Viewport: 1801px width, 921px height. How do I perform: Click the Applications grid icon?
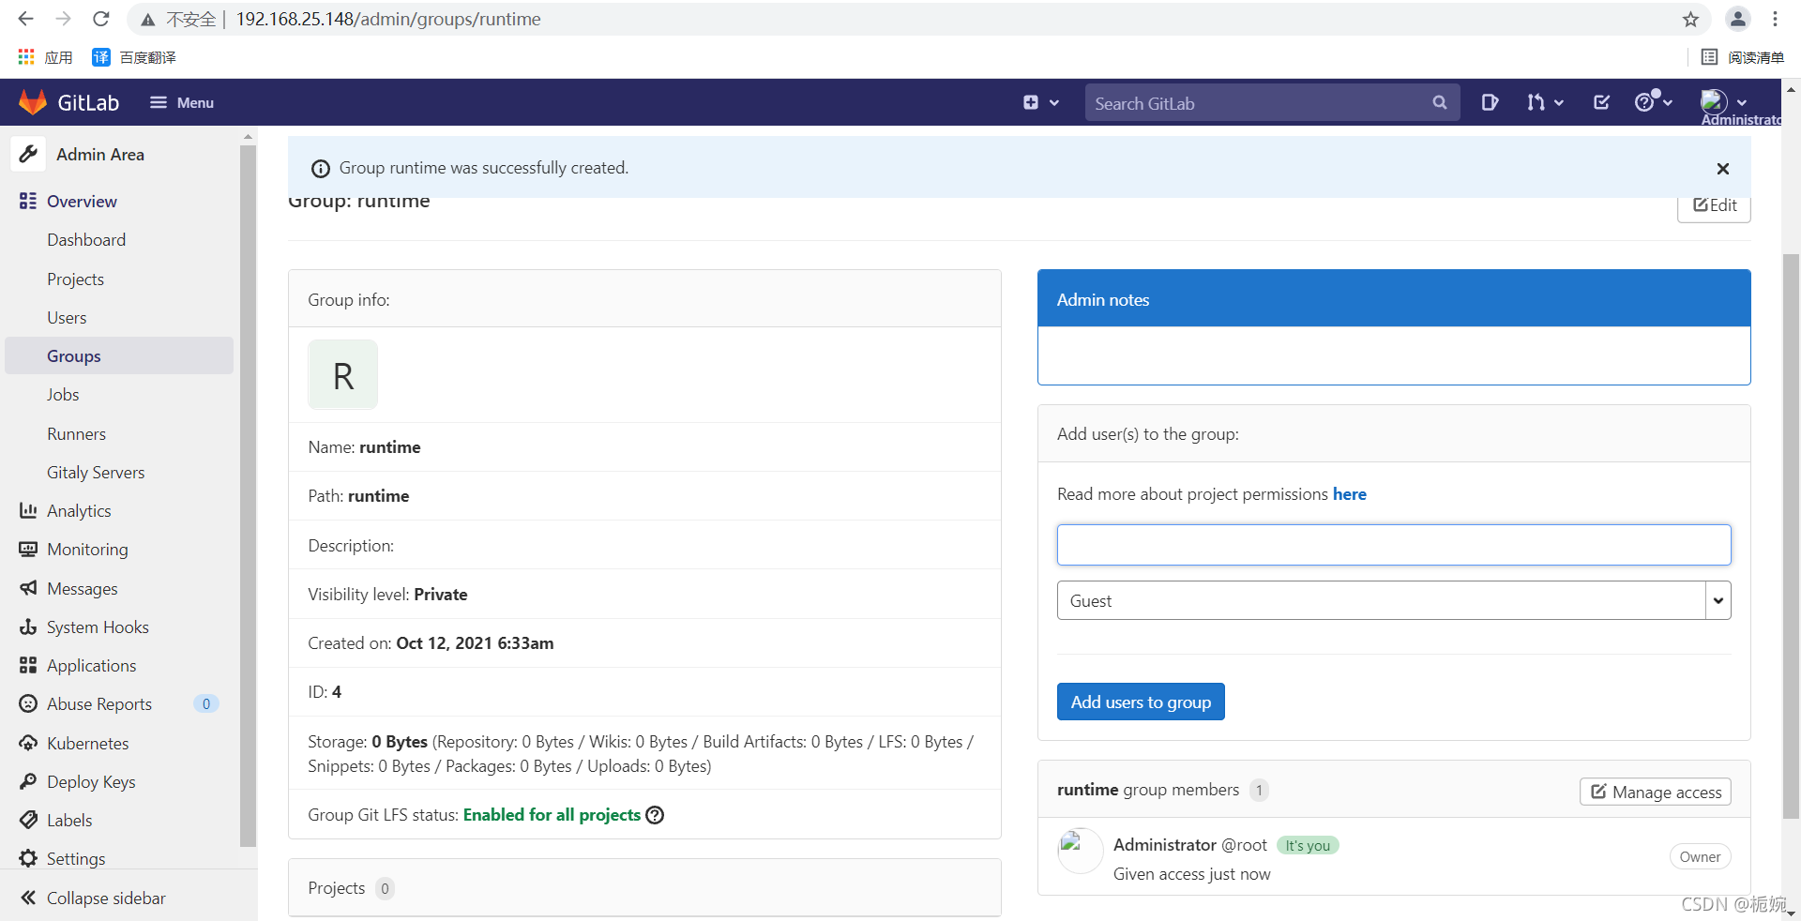point(28,666)
